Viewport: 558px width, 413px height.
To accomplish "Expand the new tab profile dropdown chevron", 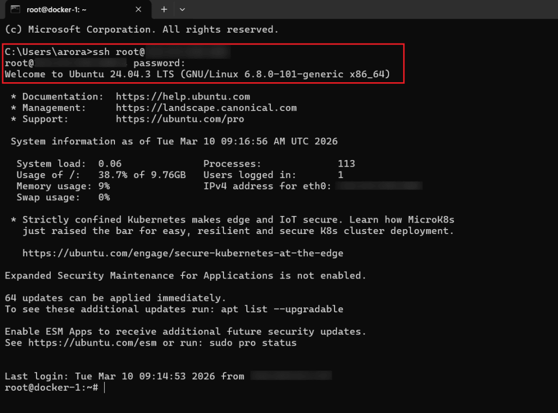I will coord(182,9).
